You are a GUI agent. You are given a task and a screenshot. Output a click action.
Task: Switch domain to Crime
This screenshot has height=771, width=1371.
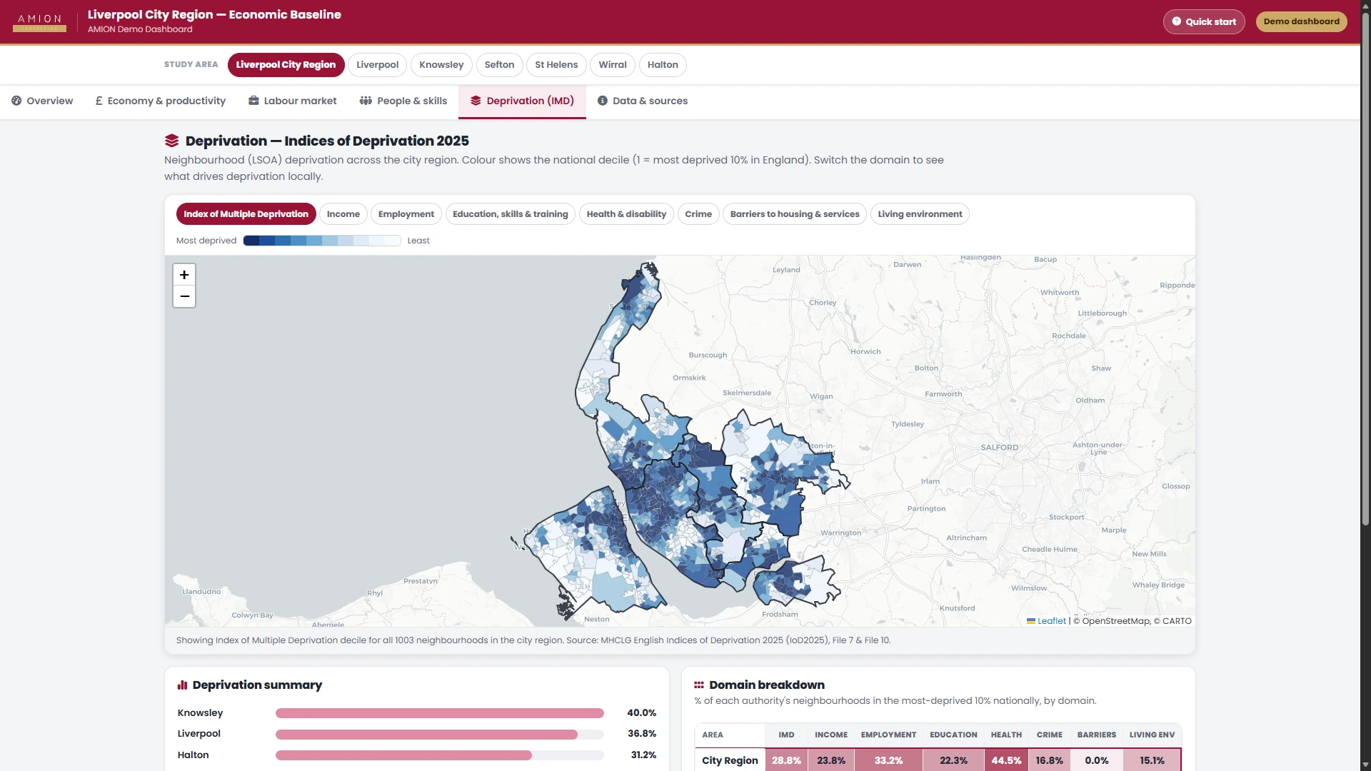(698, 214)
